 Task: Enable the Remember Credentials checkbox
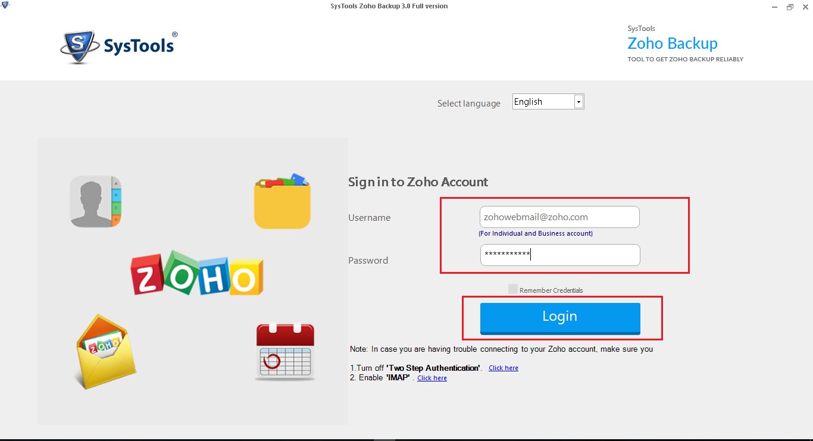tap(512, 289)
